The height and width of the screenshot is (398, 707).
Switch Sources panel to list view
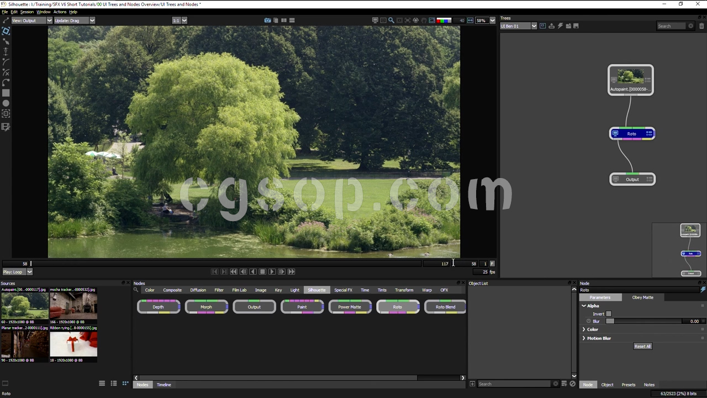click(102, 384)
